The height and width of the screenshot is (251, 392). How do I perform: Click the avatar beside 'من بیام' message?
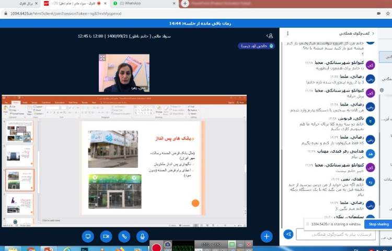tap(370, 154)
